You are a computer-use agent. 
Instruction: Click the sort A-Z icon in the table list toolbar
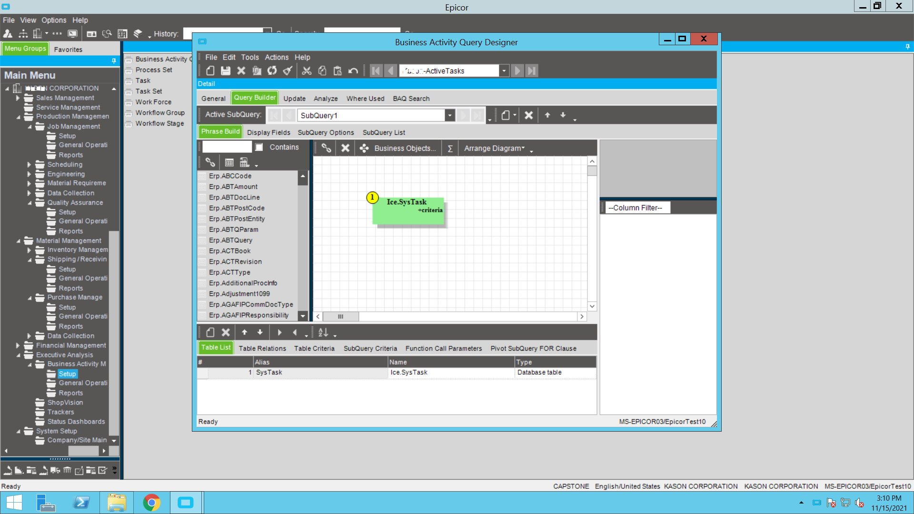[x=323, y=332]
